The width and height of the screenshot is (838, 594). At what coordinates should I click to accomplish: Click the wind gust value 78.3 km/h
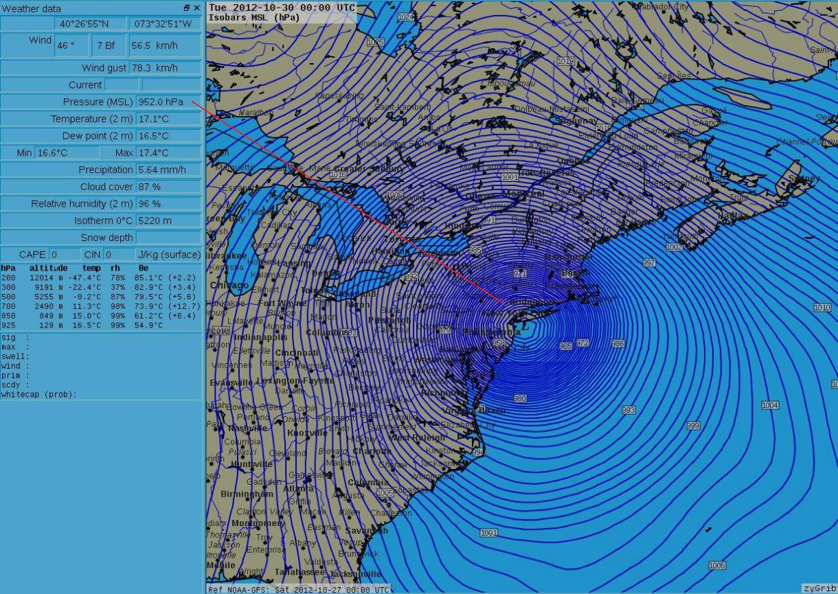pyautogui.click(x=166, y=68)
